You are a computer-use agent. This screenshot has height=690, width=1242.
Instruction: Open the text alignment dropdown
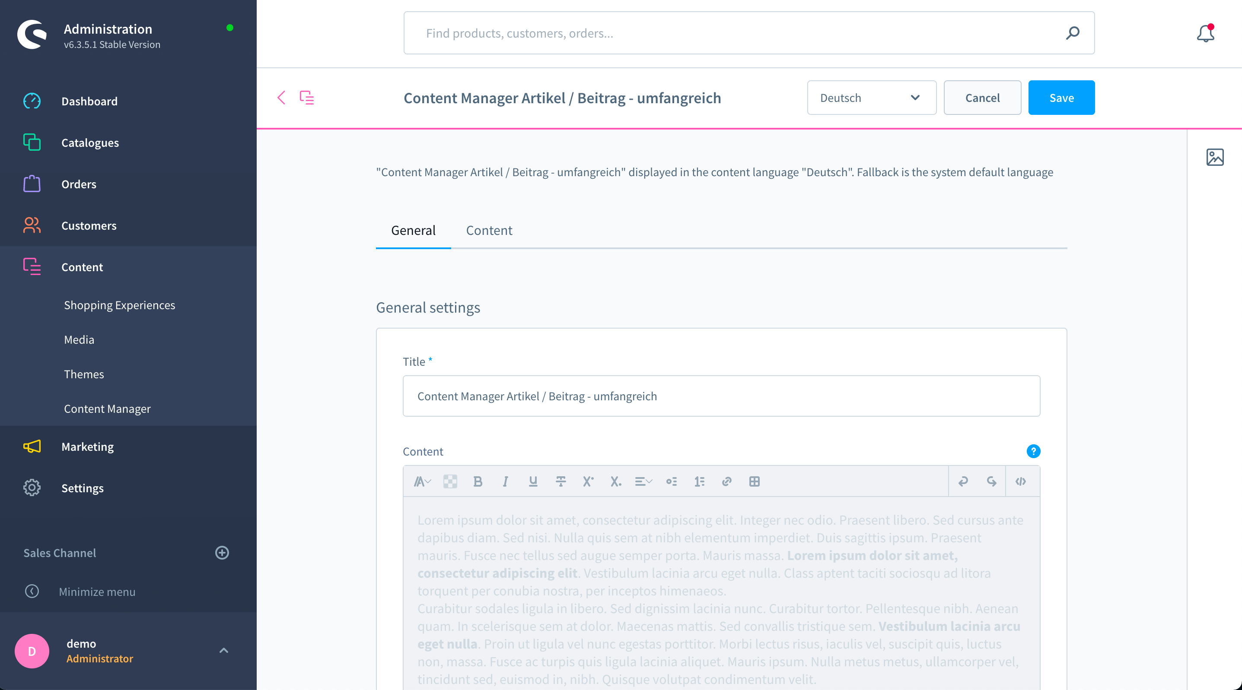click(643, 481)
